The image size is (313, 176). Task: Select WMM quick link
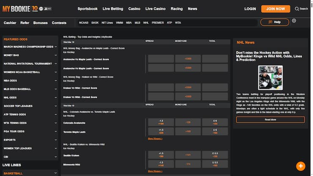tap(119, 23)
